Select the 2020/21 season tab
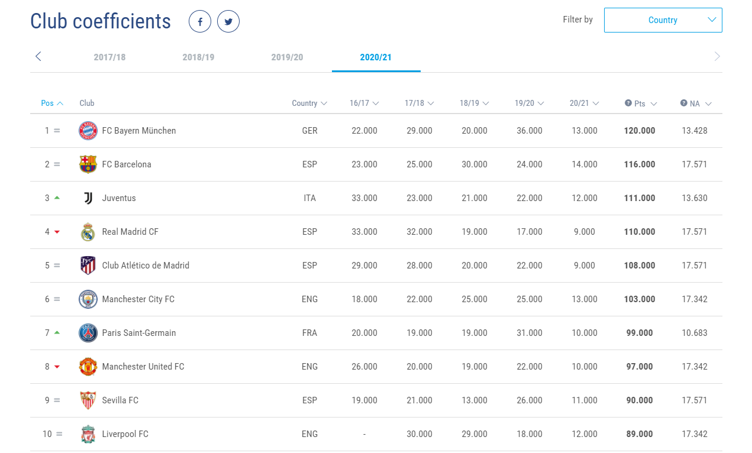The height and width of the screenshot is (453, 752). 376,57
